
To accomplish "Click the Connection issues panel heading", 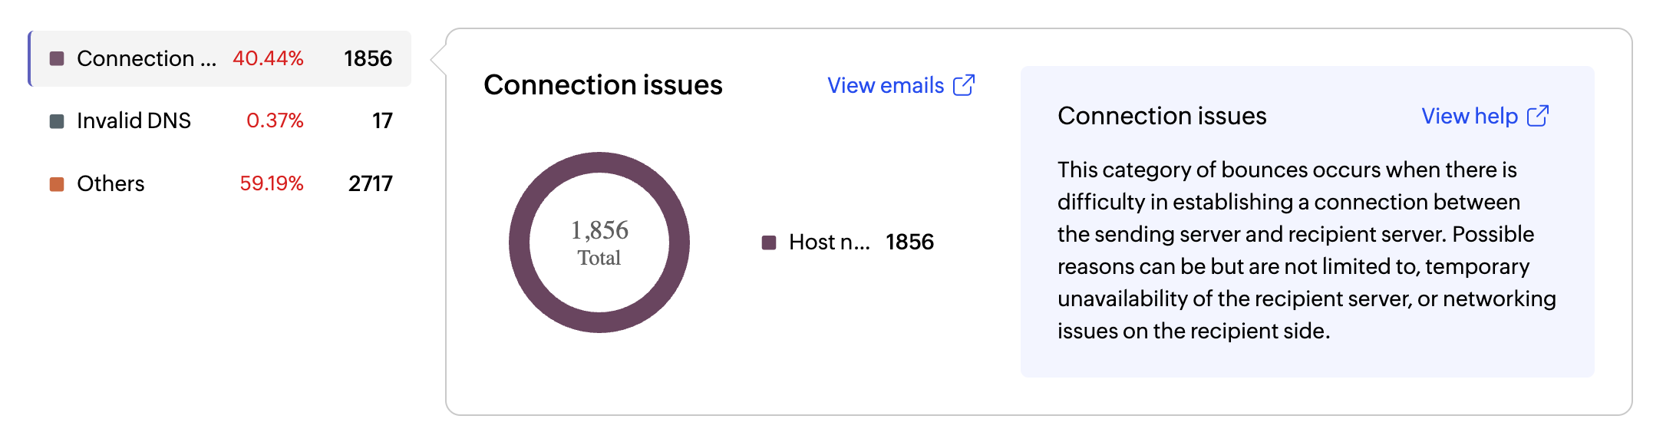I will [603, 85].
